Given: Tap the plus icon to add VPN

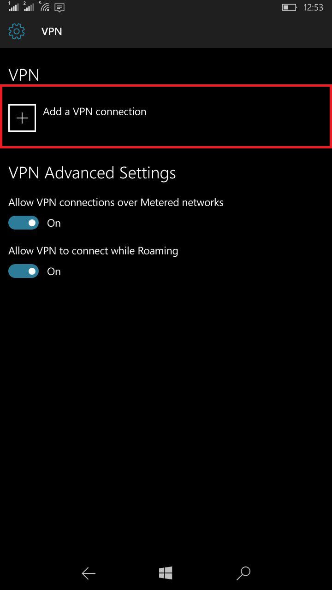Looking at the screenshot, I should [22, 118].
